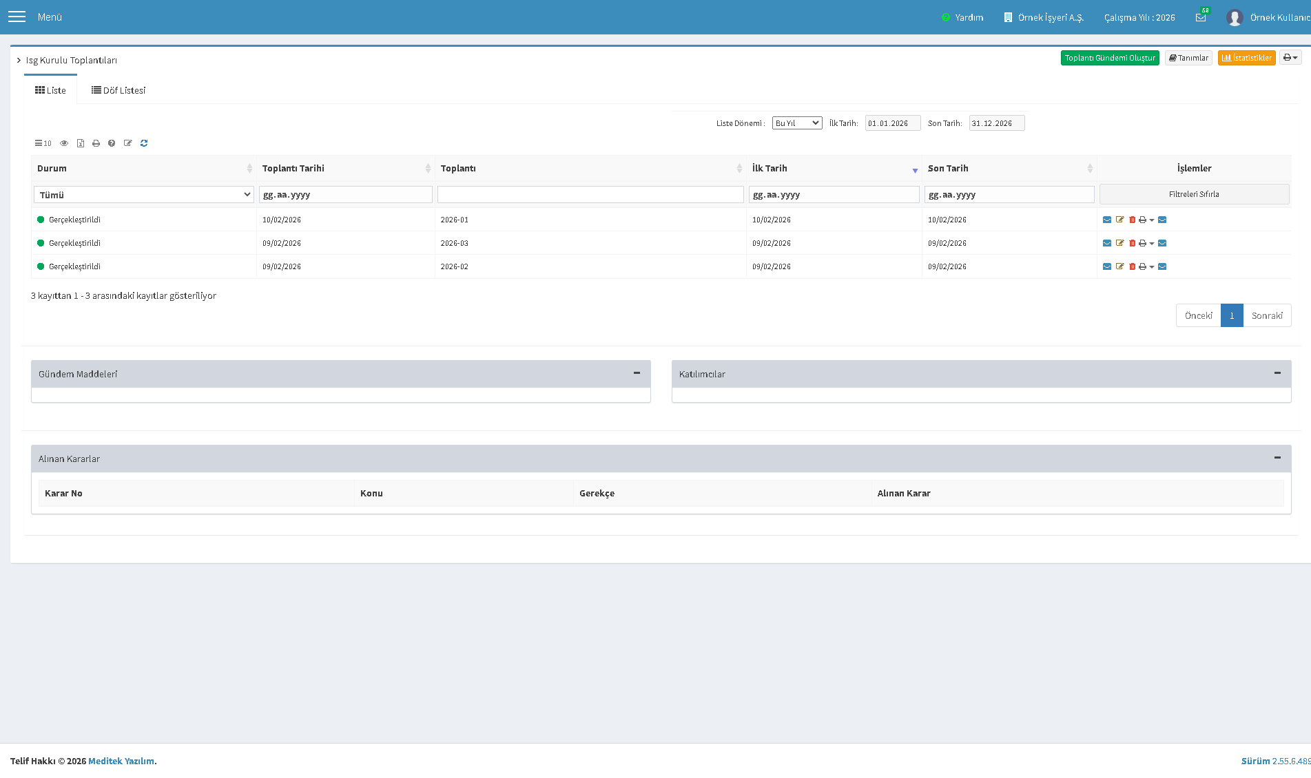Edit the 2026-03 meeting using the pencil icon
Screen dimensions: 1311x778
[x=1119, y=243]
